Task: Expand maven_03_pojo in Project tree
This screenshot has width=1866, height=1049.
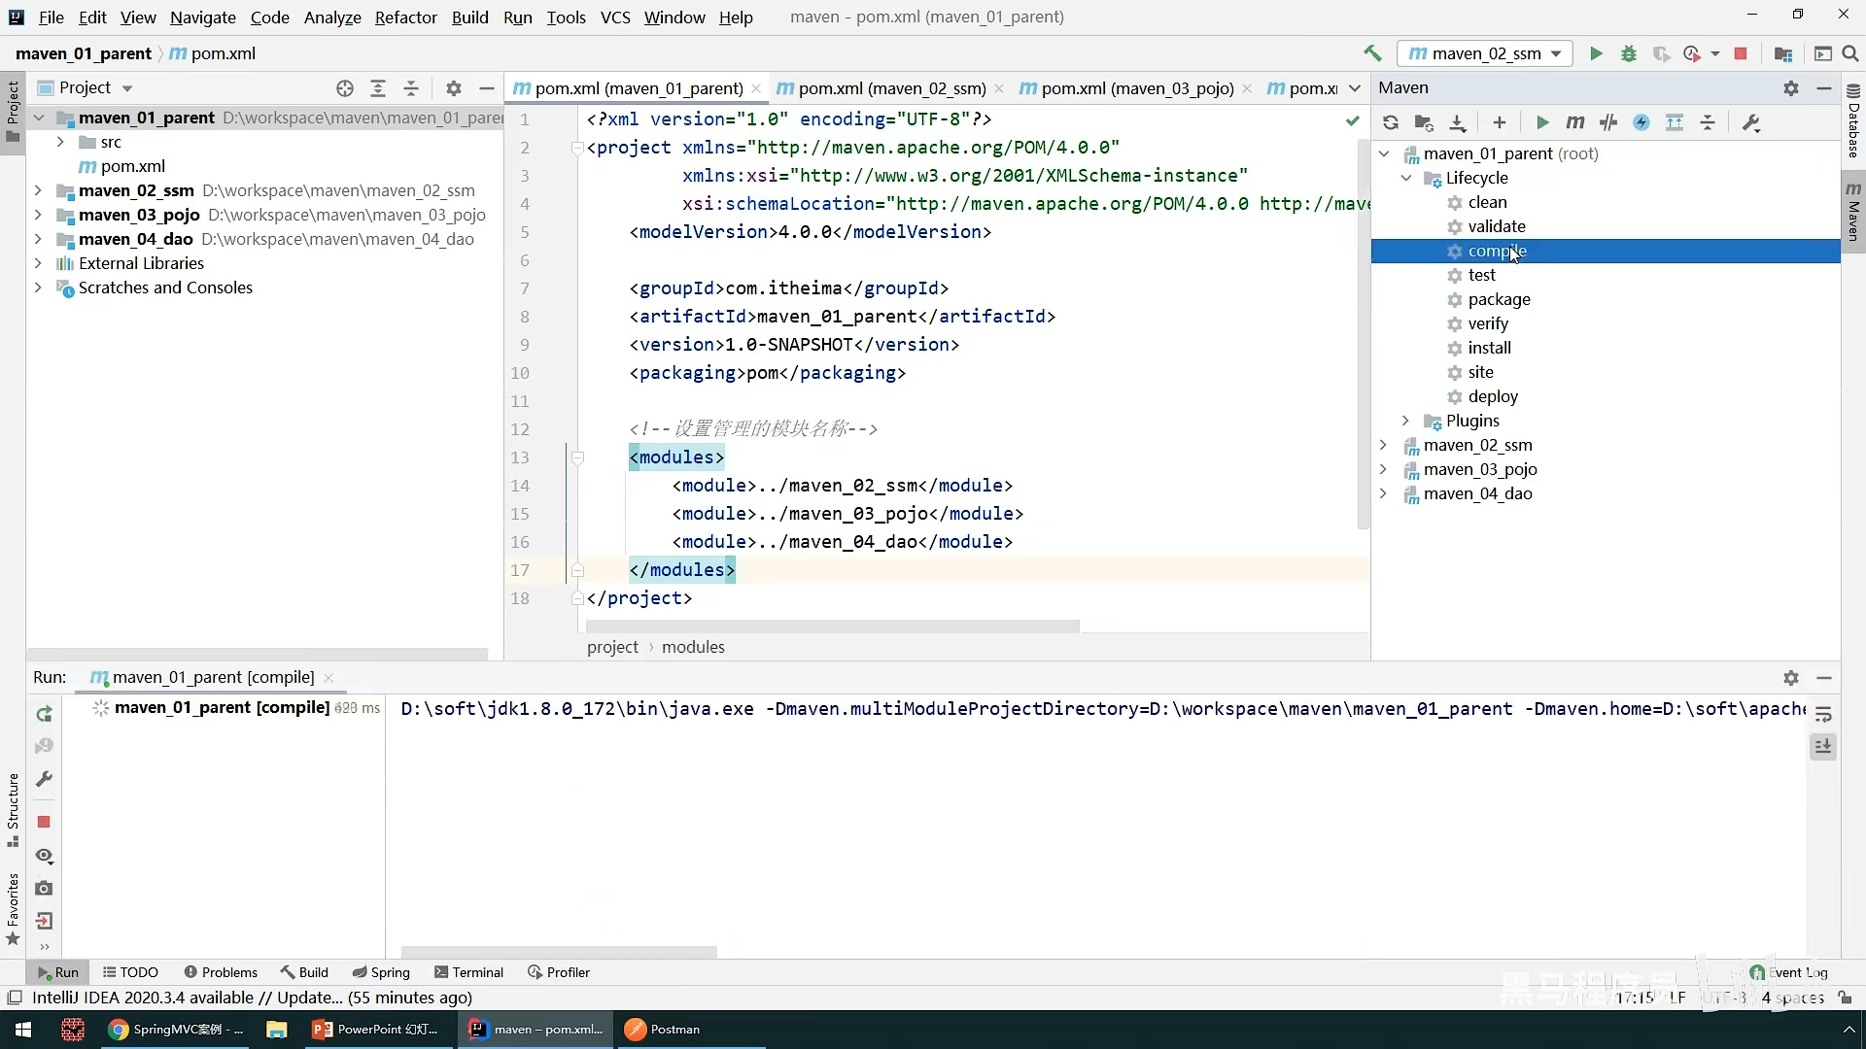Action: pyautogui.click(x=38, y=215)
